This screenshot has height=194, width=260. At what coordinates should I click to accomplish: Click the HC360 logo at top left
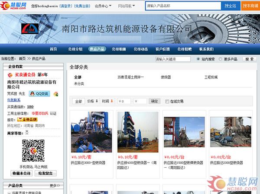coord(13,6)
